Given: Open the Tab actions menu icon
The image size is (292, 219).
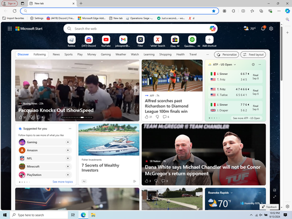Looking at the screenshot, I should [x=23, y=4].
